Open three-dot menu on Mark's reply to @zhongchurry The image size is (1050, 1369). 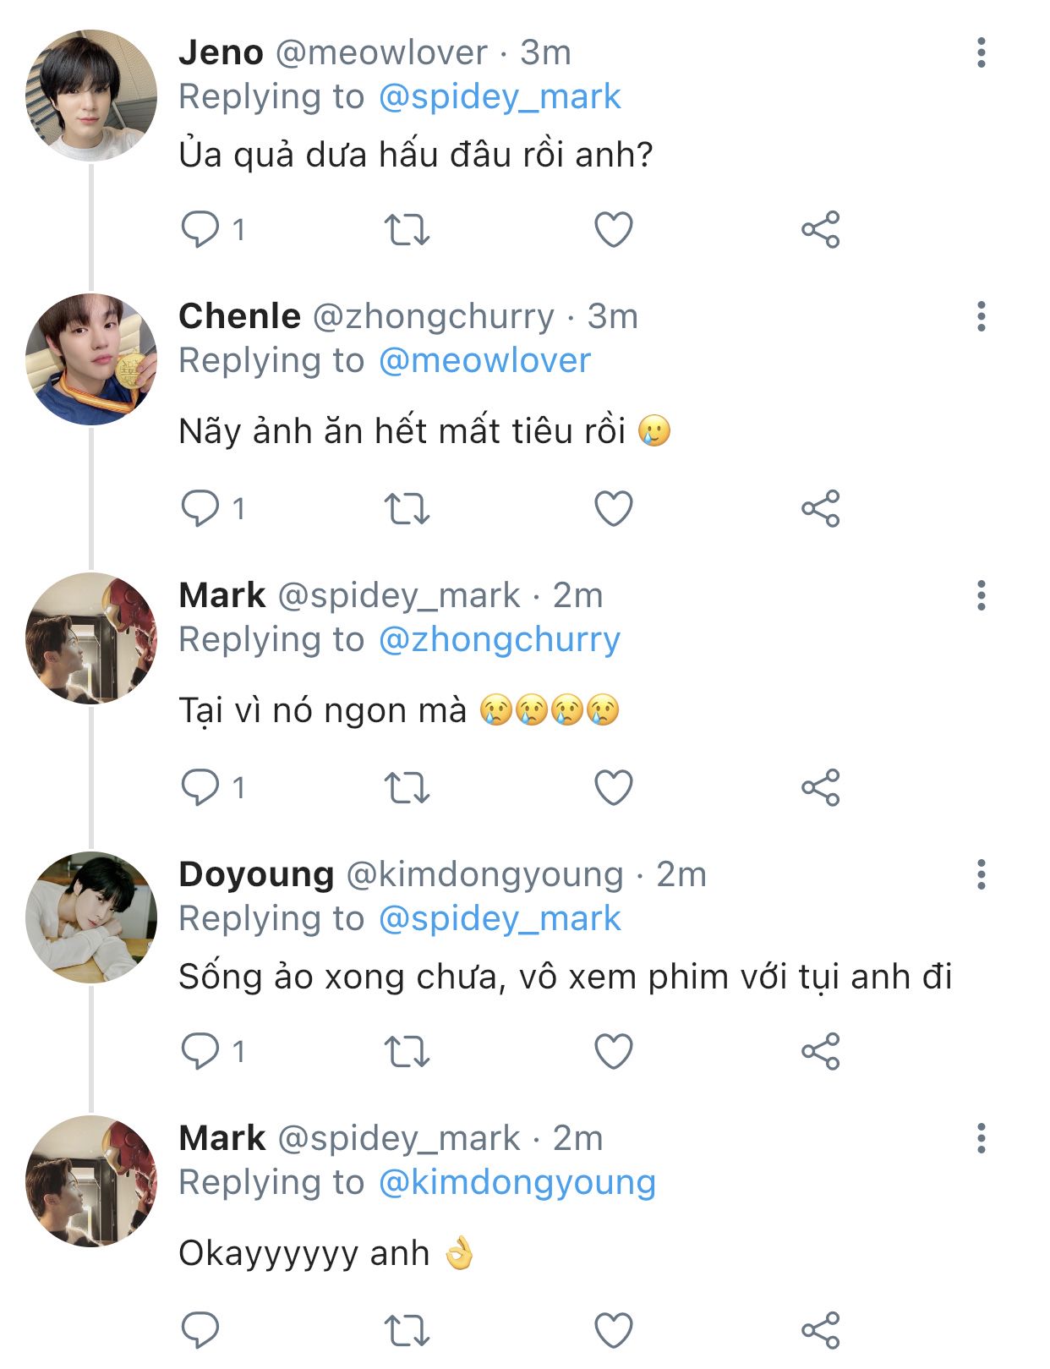point(981,595)
